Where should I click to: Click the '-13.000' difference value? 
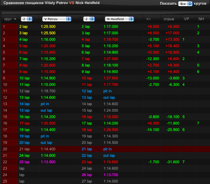153,78
